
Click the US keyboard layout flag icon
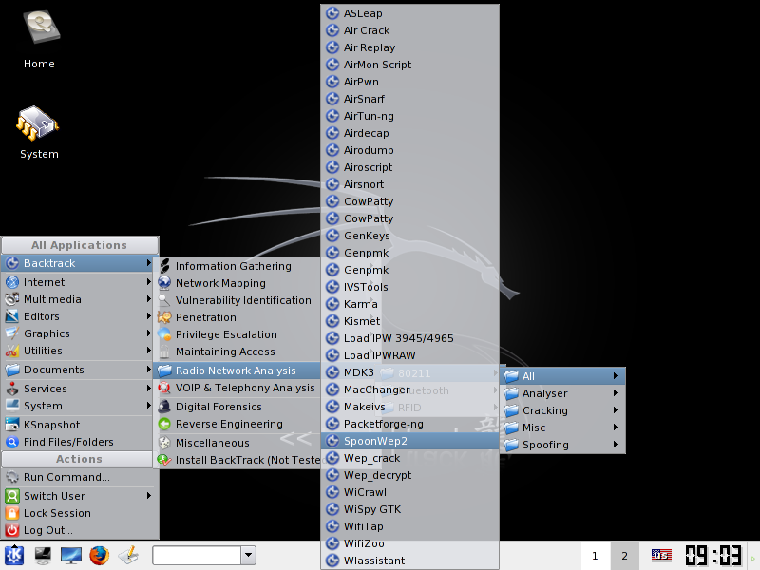click(x=661, y=556)
